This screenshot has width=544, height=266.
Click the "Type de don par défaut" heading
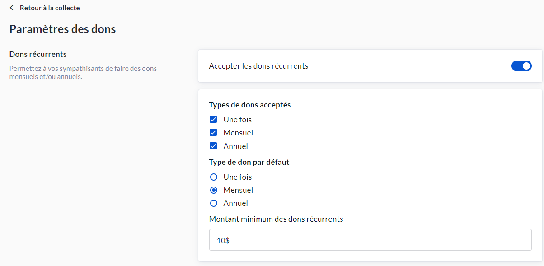pos(249,162)
